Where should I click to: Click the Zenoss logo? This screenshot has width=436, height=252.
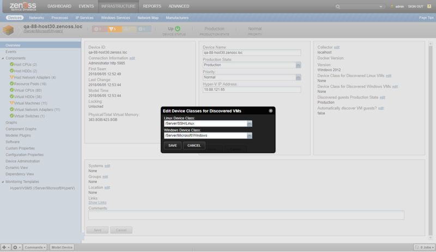point(23,6)
